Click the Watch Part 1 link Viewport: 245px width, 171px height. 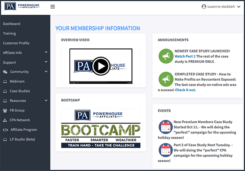(x=185, y=56)
